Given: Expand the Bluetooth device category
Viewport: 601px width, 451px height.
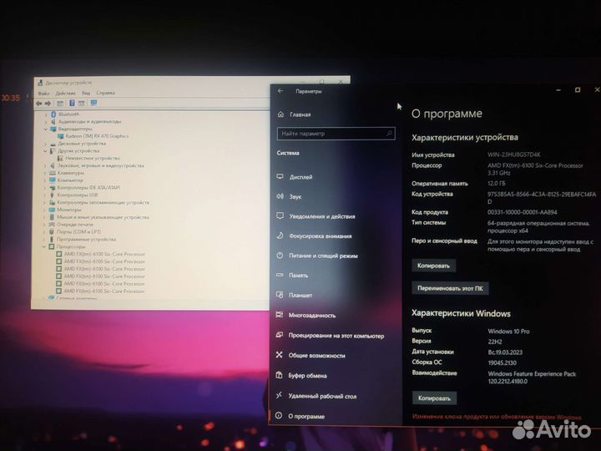Looking at the screenshot, I should click(x=47, y=114).
